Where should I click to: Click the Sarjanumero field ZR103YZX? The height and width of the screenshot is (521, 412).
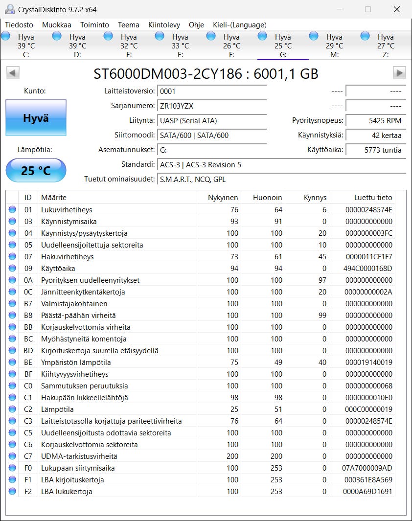pyautogui.click(x=212, y=106)
